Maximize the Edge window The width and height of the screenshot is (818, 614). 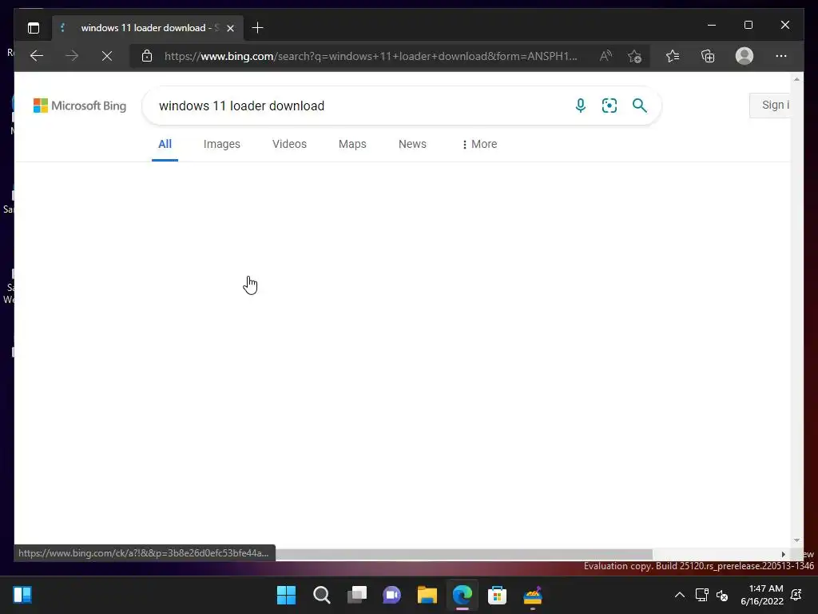[748, 25]
